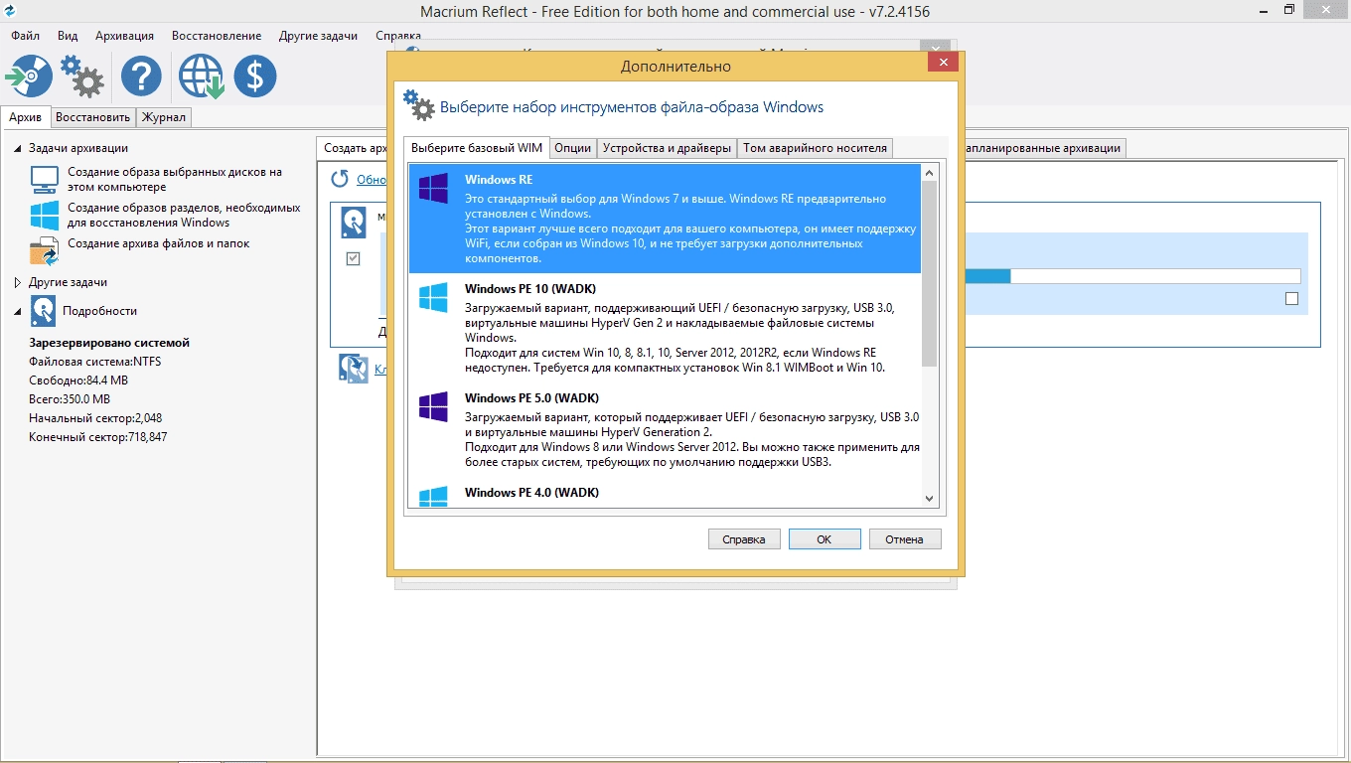Click the dollar sign purchase icon
Image resolution: width=1351 pixels, height=763 pixels.
(x=255, y=76)
